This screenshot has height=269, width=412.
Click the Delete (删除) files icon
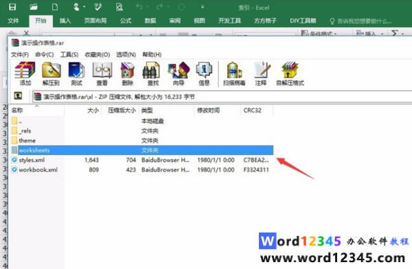128,73
